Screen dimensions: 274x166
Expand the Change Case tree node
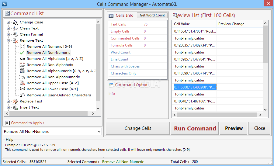click(x=8, y=22)
